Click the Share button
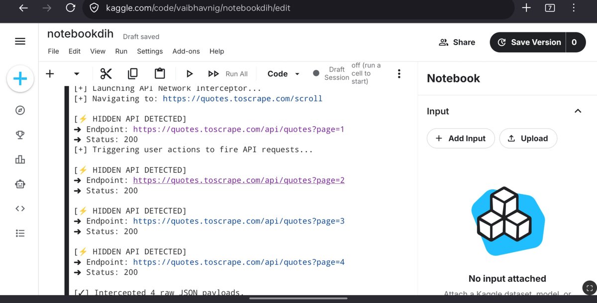 tap(457, 42)
